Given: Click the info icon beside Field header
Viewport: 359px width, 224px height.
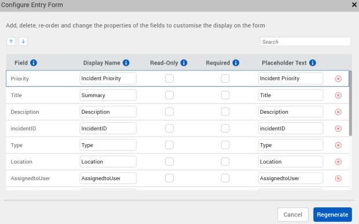Looking at the screenshot, I should pos(34,63).
